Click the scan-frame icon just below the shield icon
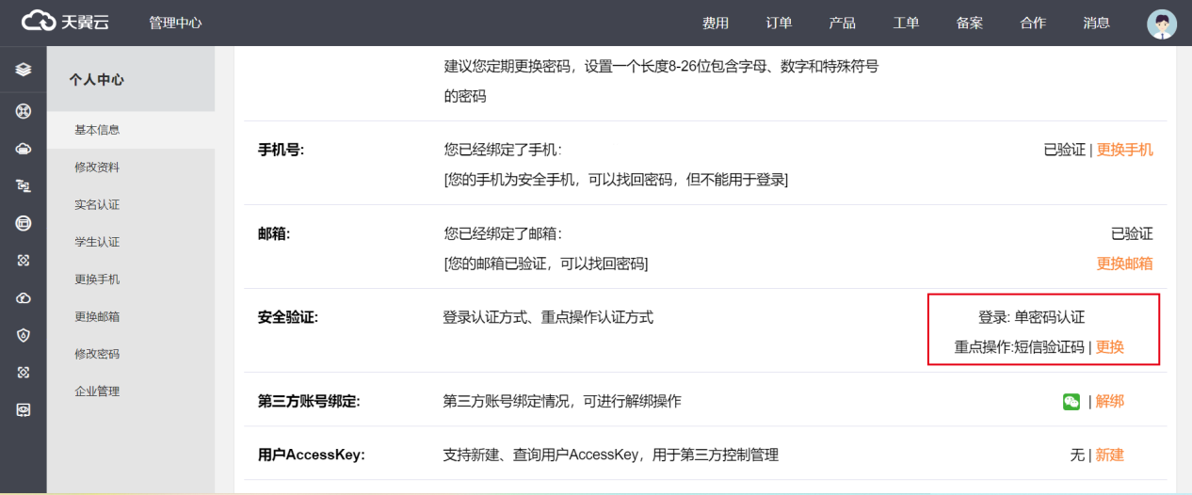1192x495 pixels. (x=24, y=373)
